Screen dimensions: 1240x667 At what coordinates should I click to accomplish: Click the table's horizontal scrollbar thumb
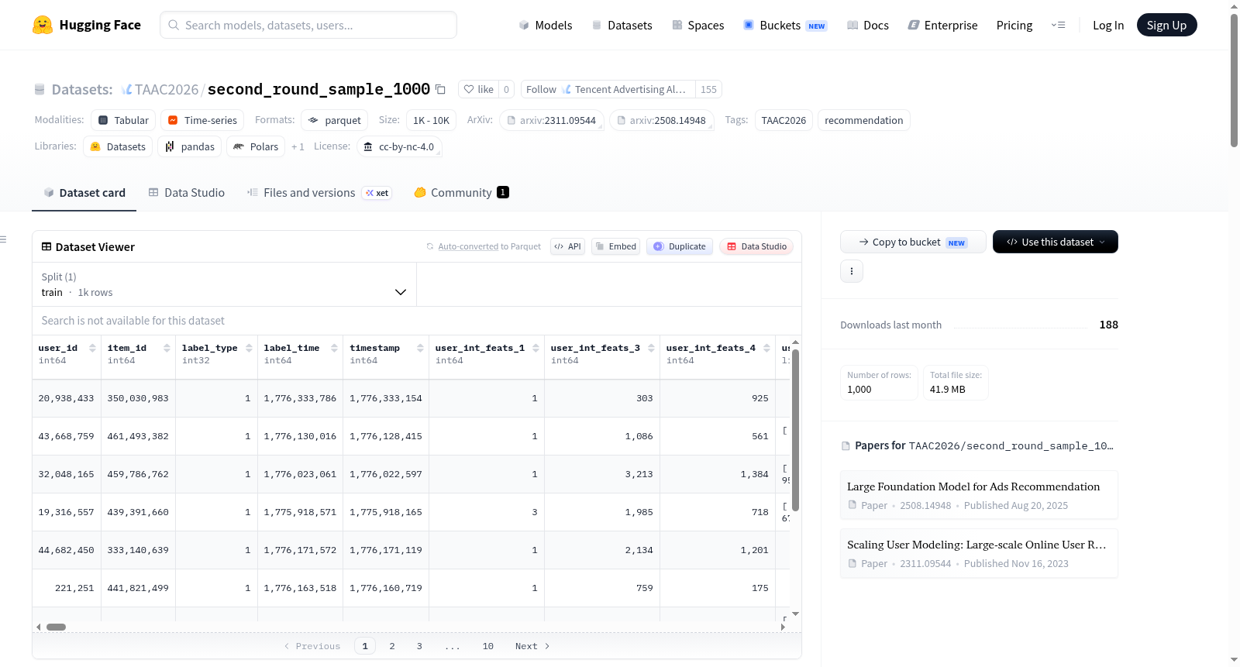pyautogui.click(x=56, y=627)
